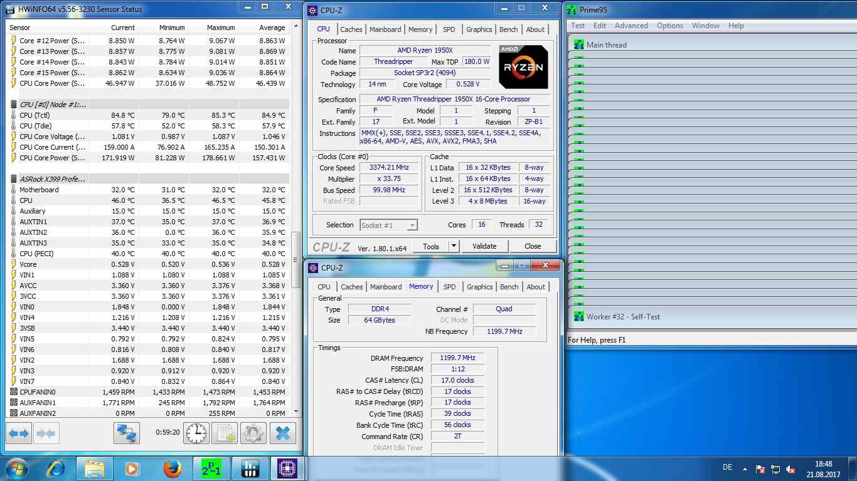Click the DE language indicator
857x481 pixels.
(x=728, y=467)
